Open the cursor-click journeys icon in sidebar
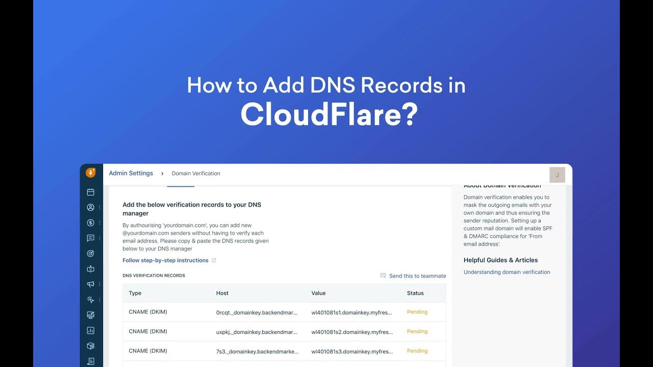Viewport: 653px width, 367px height. tap(91, 300)
